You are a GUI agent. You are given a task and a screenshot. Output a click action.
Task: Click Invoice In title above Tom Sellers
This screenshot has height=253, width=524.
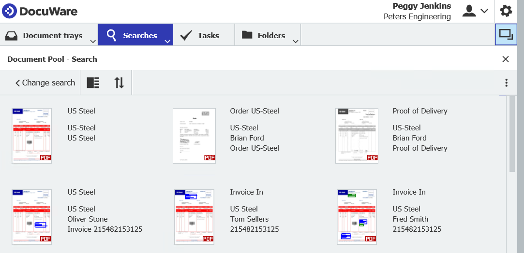(x=246, y=192)
